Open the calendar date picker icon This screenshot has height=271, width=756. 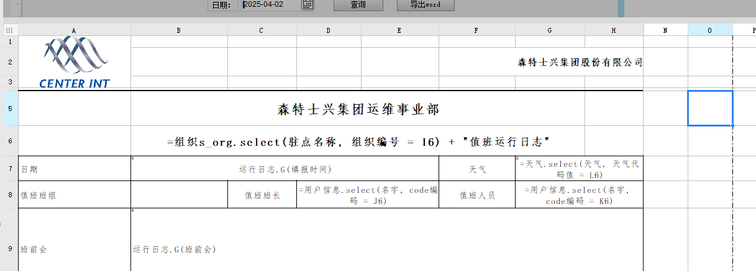pos(307,4)
